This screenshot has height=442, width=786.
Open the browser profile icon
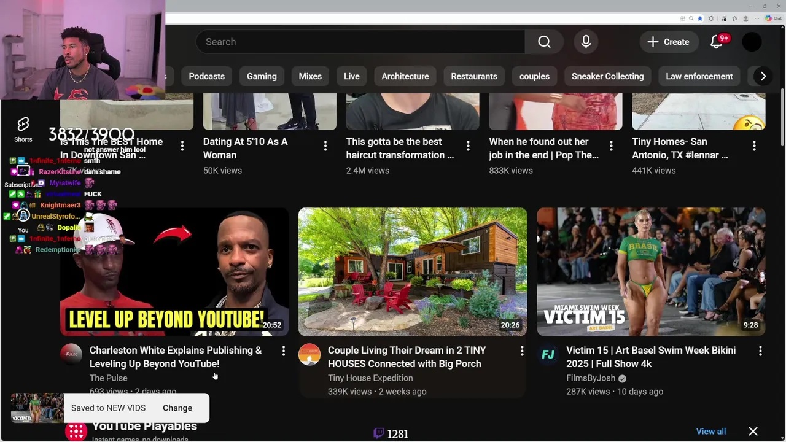coord(746,18)
